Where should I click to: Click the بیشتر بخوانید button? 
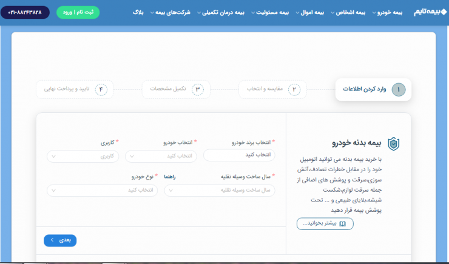click(x=325, y=223)
